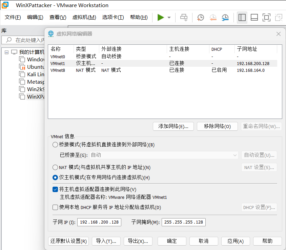Screen dimensions: 286x250
Task: Click the 添加网络(E)... button
Action: tap(173, 126)
